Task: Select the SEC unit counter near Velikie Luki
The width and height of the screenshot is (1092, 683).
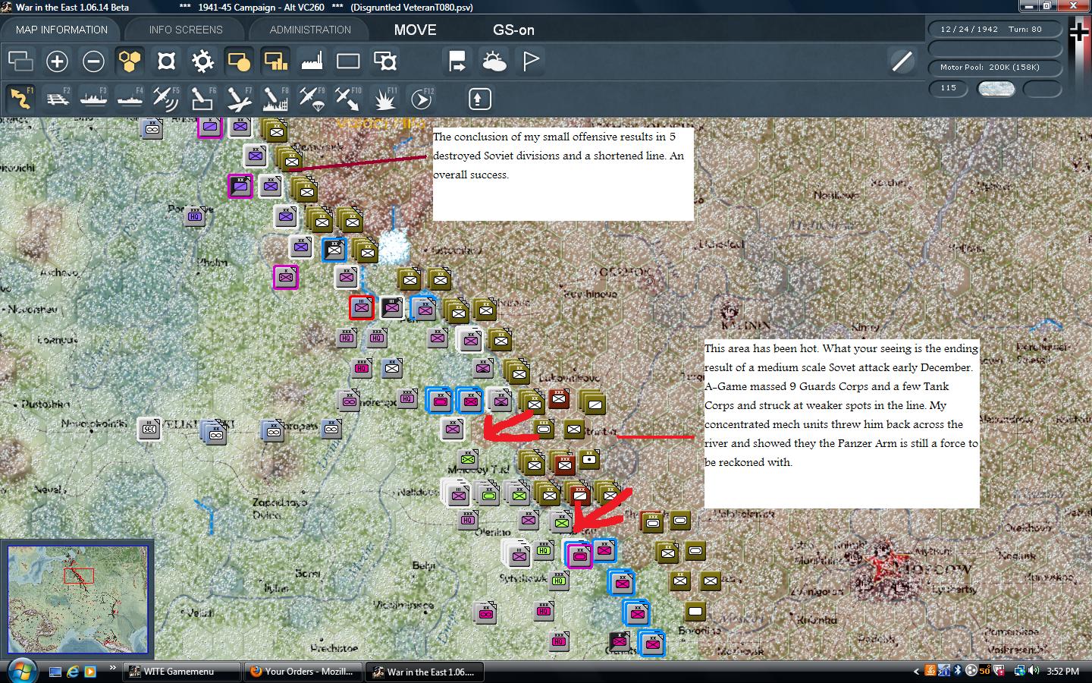Action: (x=149, y=429)
